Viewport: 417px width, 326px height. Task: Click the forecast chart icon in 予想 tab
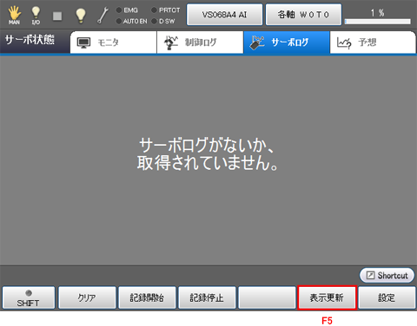(344, 43)
